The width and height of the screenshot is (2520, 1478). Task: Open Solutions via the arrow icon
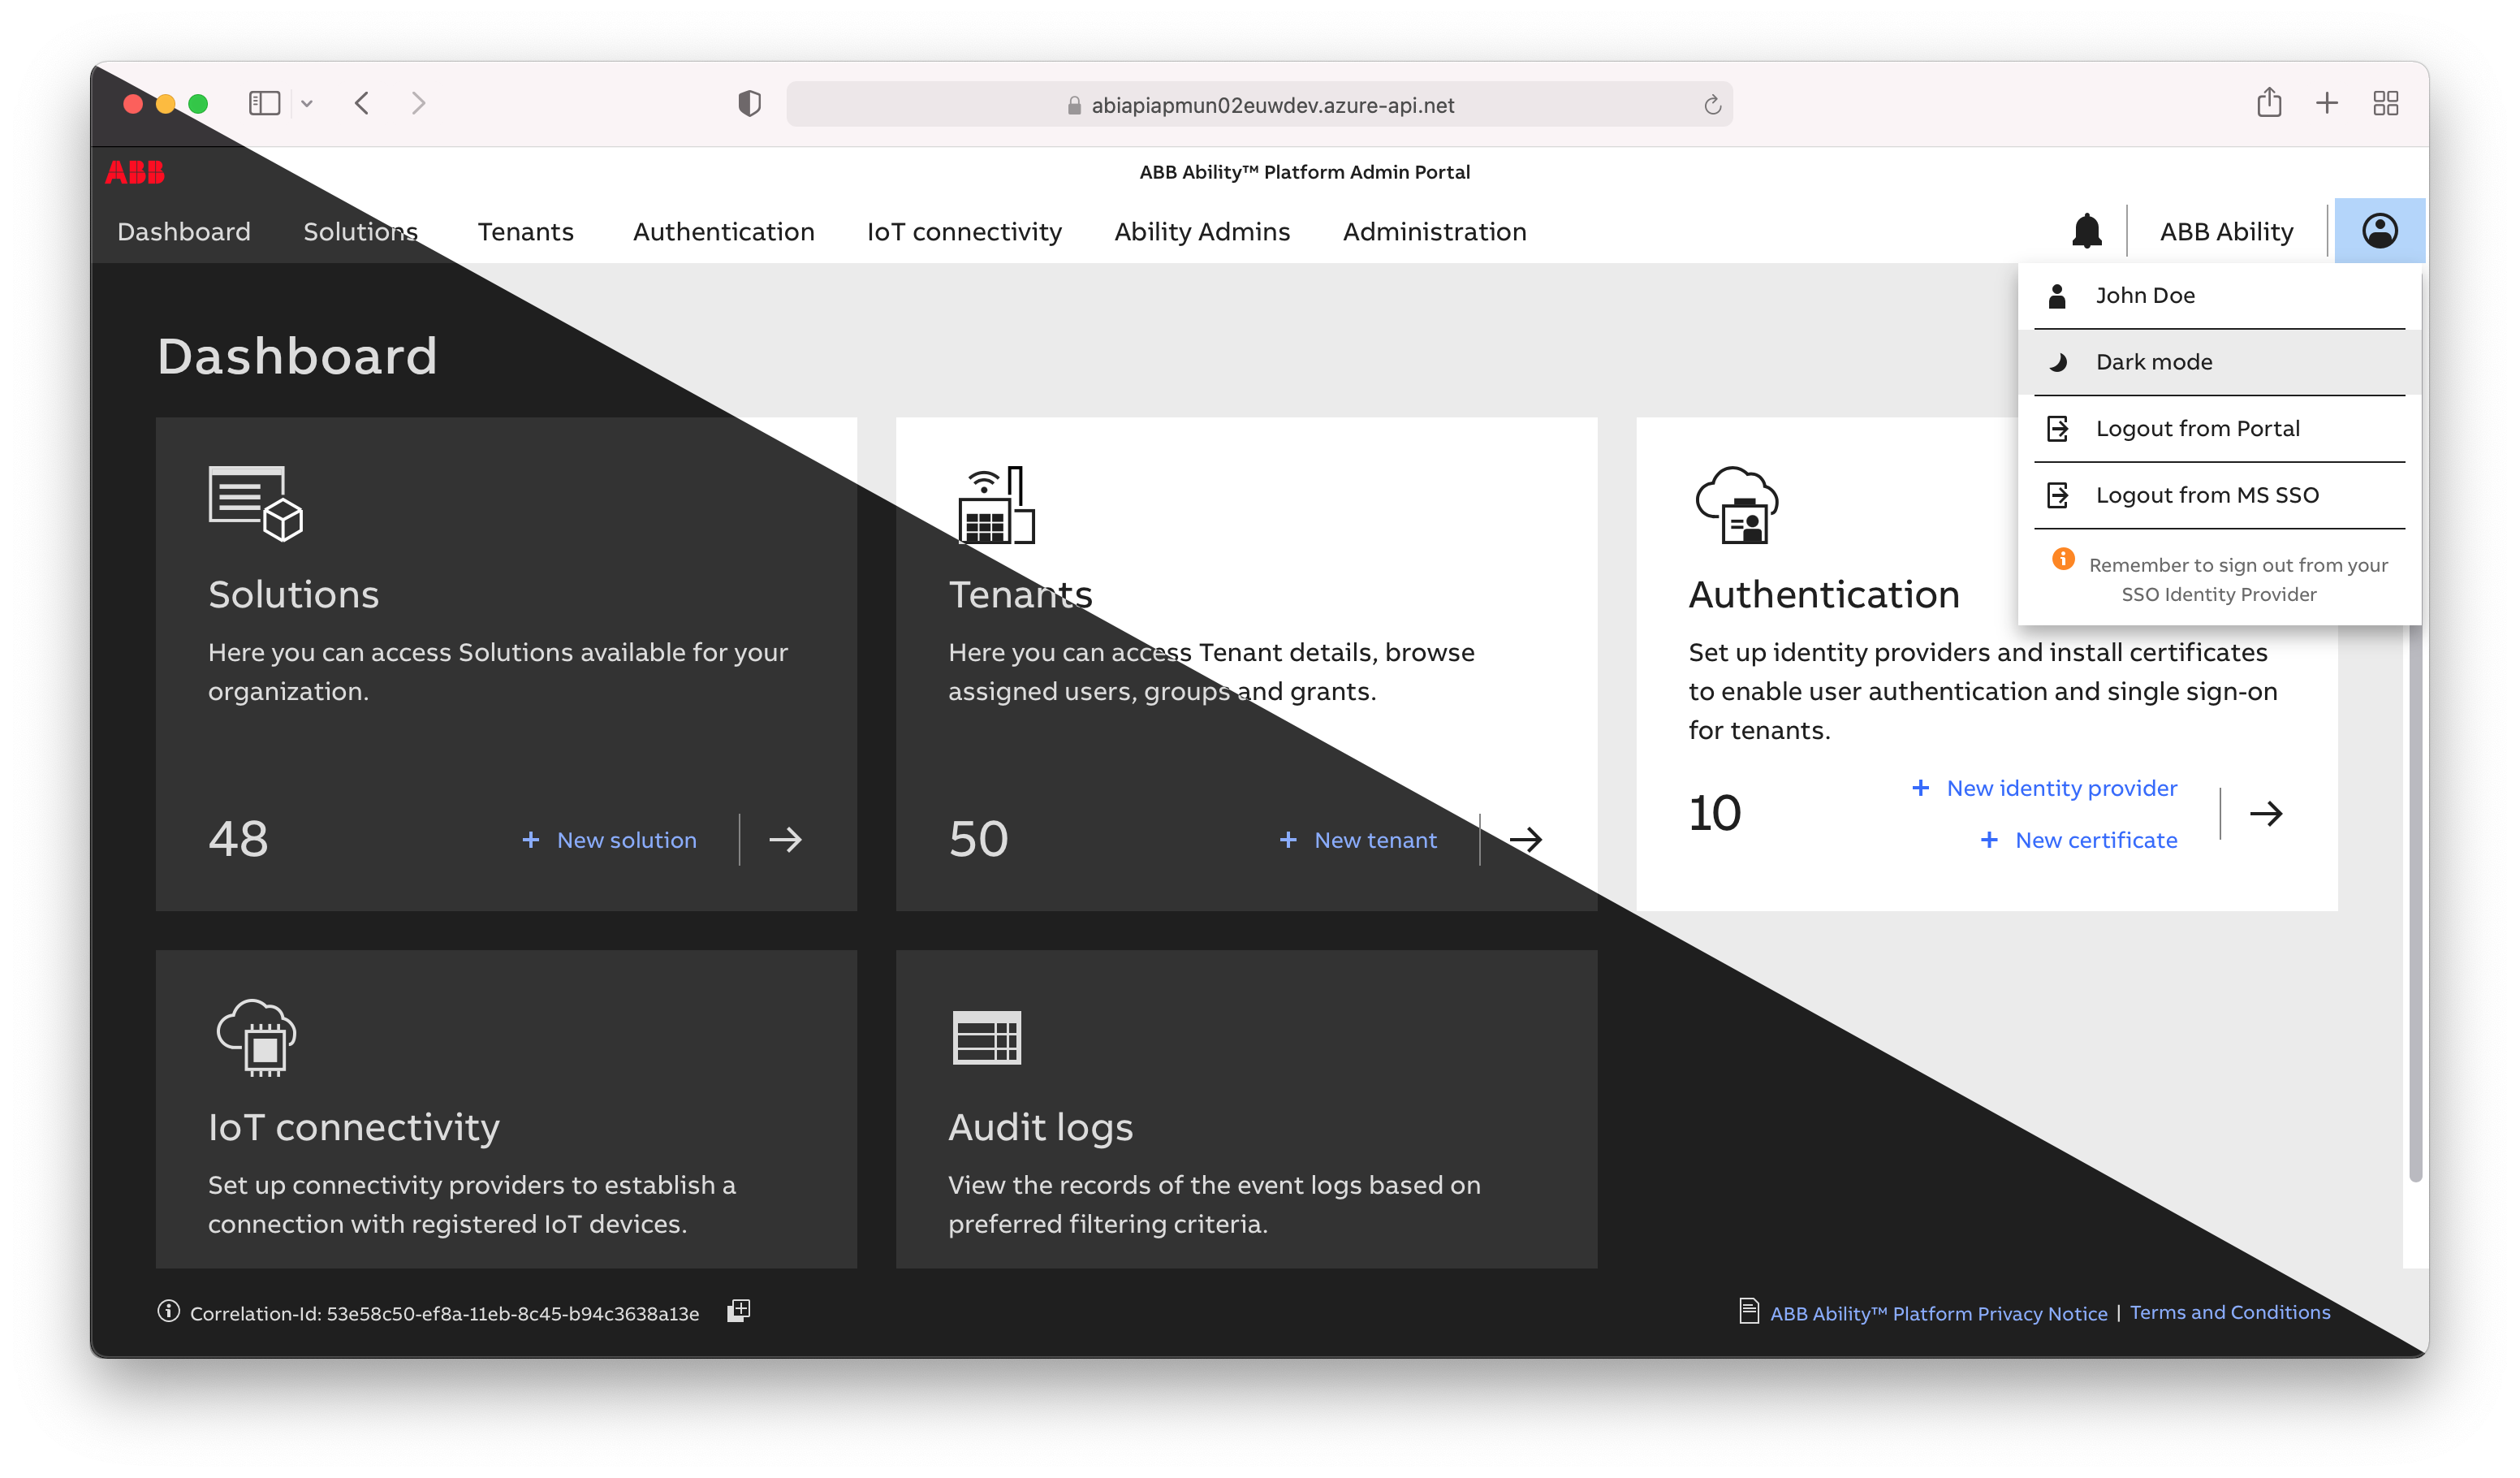pyautogui.click(x=785, y=840)
